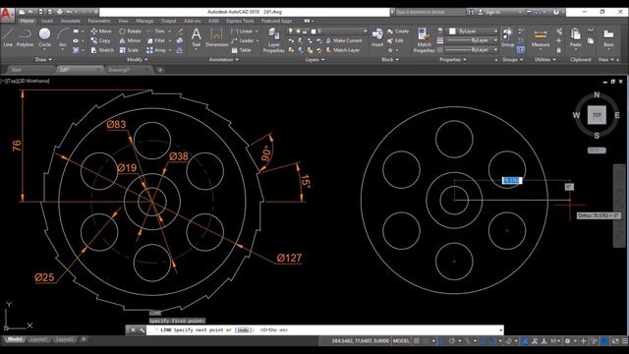The height and width of the screenshot is (354, 629).
Task: Click the Mirror tool
Action: (x=130, y=40)
